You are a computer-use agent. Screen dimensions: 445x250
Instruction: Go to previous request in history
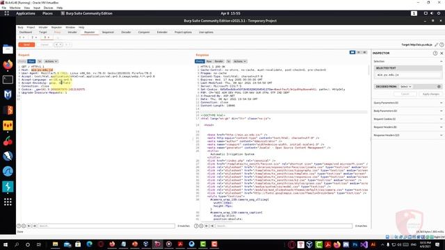coord(58,44)
